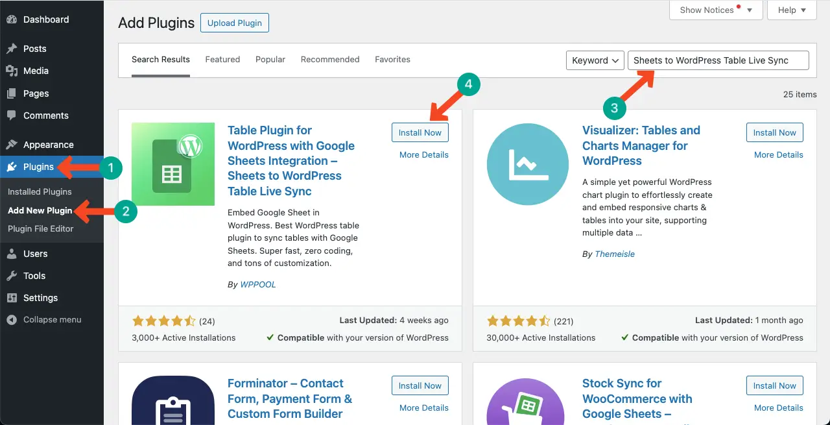830x425 pixels.
Task: Click the Collapse menu arrow icon
Action: [x=12, y=320]
